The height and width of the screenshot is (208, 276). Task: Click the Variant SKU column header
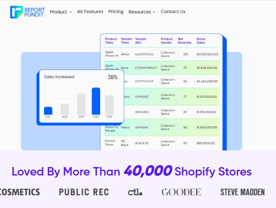141,41
